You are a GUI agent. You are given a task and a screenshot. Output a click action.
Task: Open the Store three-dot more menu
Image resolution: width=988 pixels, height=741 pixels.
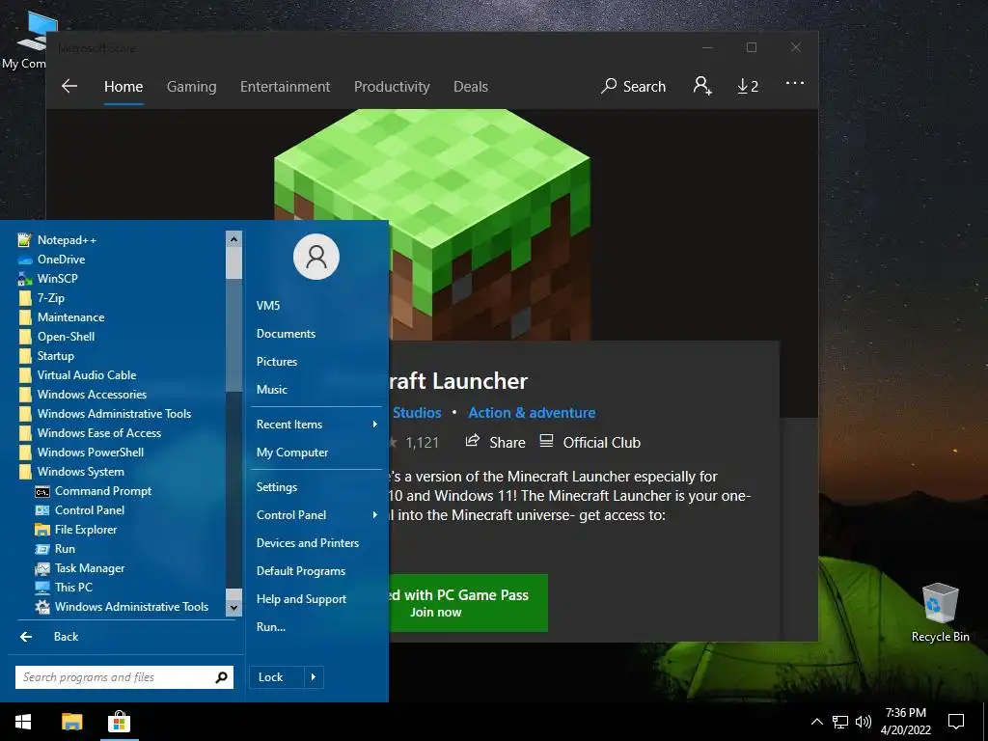pyautogui.click(x=795, y=83)
